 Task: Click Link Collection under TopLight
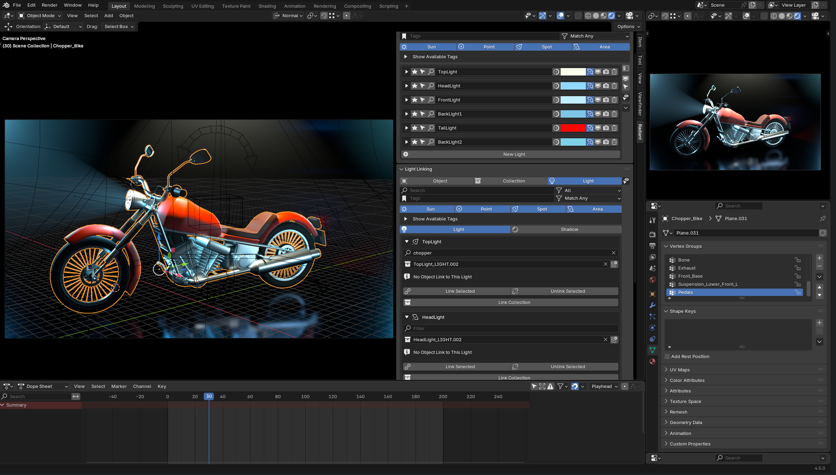pos(514,302)
